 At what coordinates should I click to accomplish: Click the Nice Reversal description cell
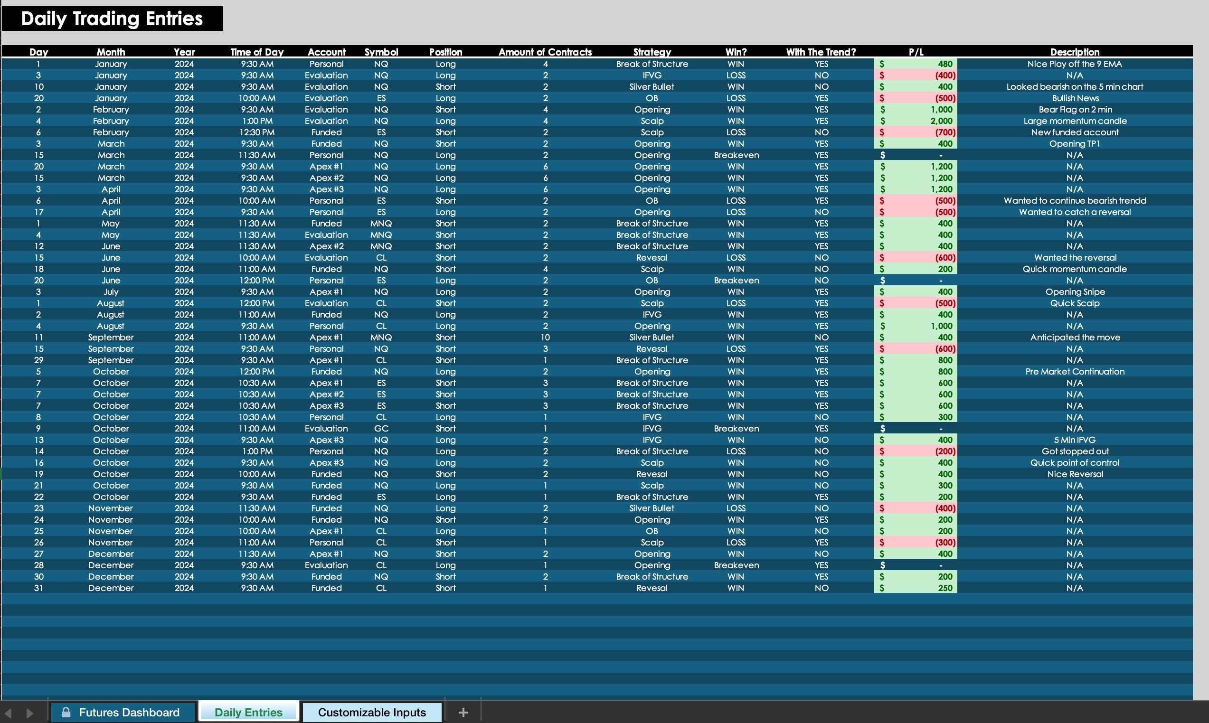[x=1075, y=474]
